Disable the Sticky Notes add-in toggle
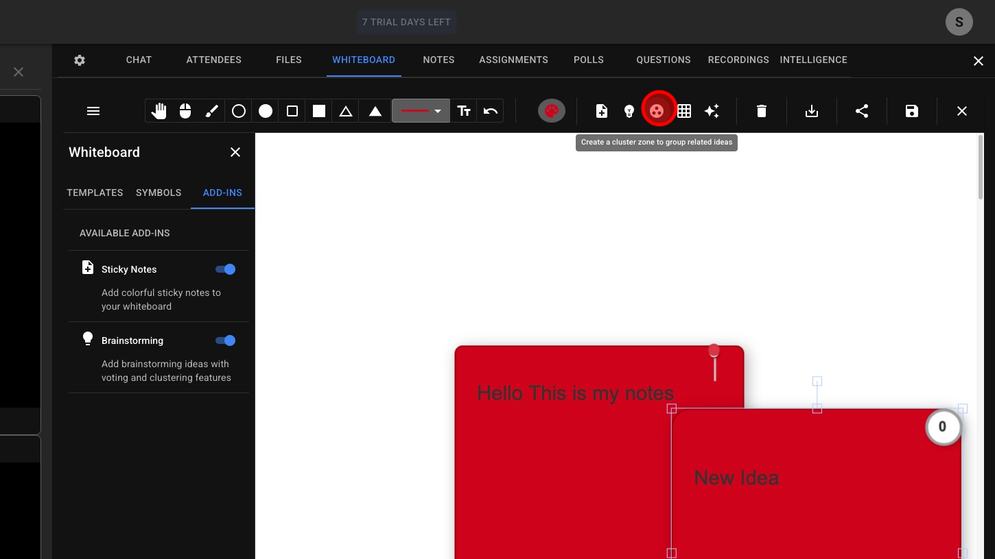 click(x=225, y=269)
